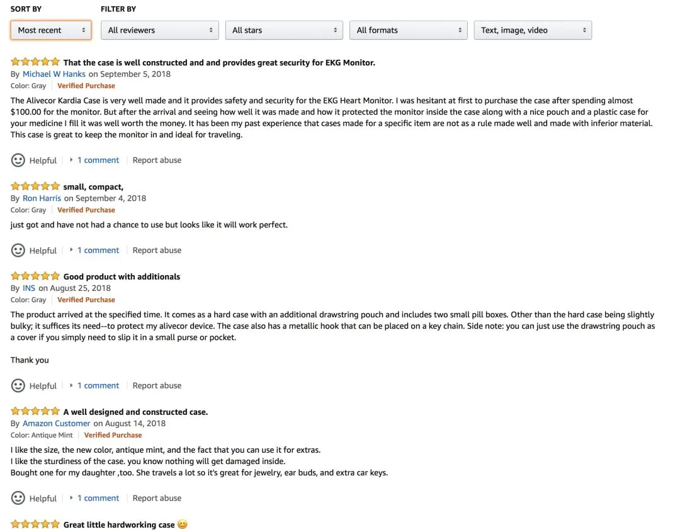Open reviewer profile 'Michael W Hanks'
Viewport: 680px width, 532px height.
click(x=54, y=74)
